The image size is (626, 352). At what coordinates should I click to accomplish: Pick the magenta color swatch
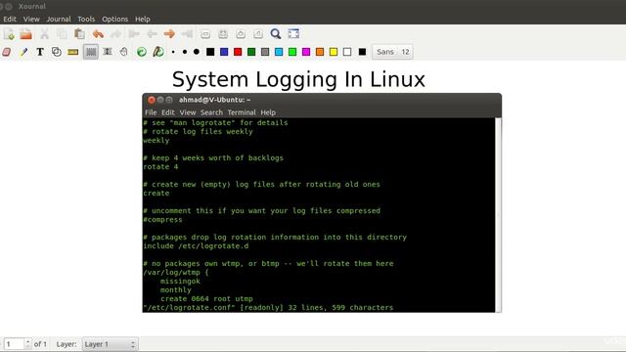coord(306,52)
